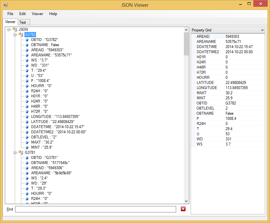270x223 pixels.
Task: Collapse the JSON root tree node
Action: point(9,29)
